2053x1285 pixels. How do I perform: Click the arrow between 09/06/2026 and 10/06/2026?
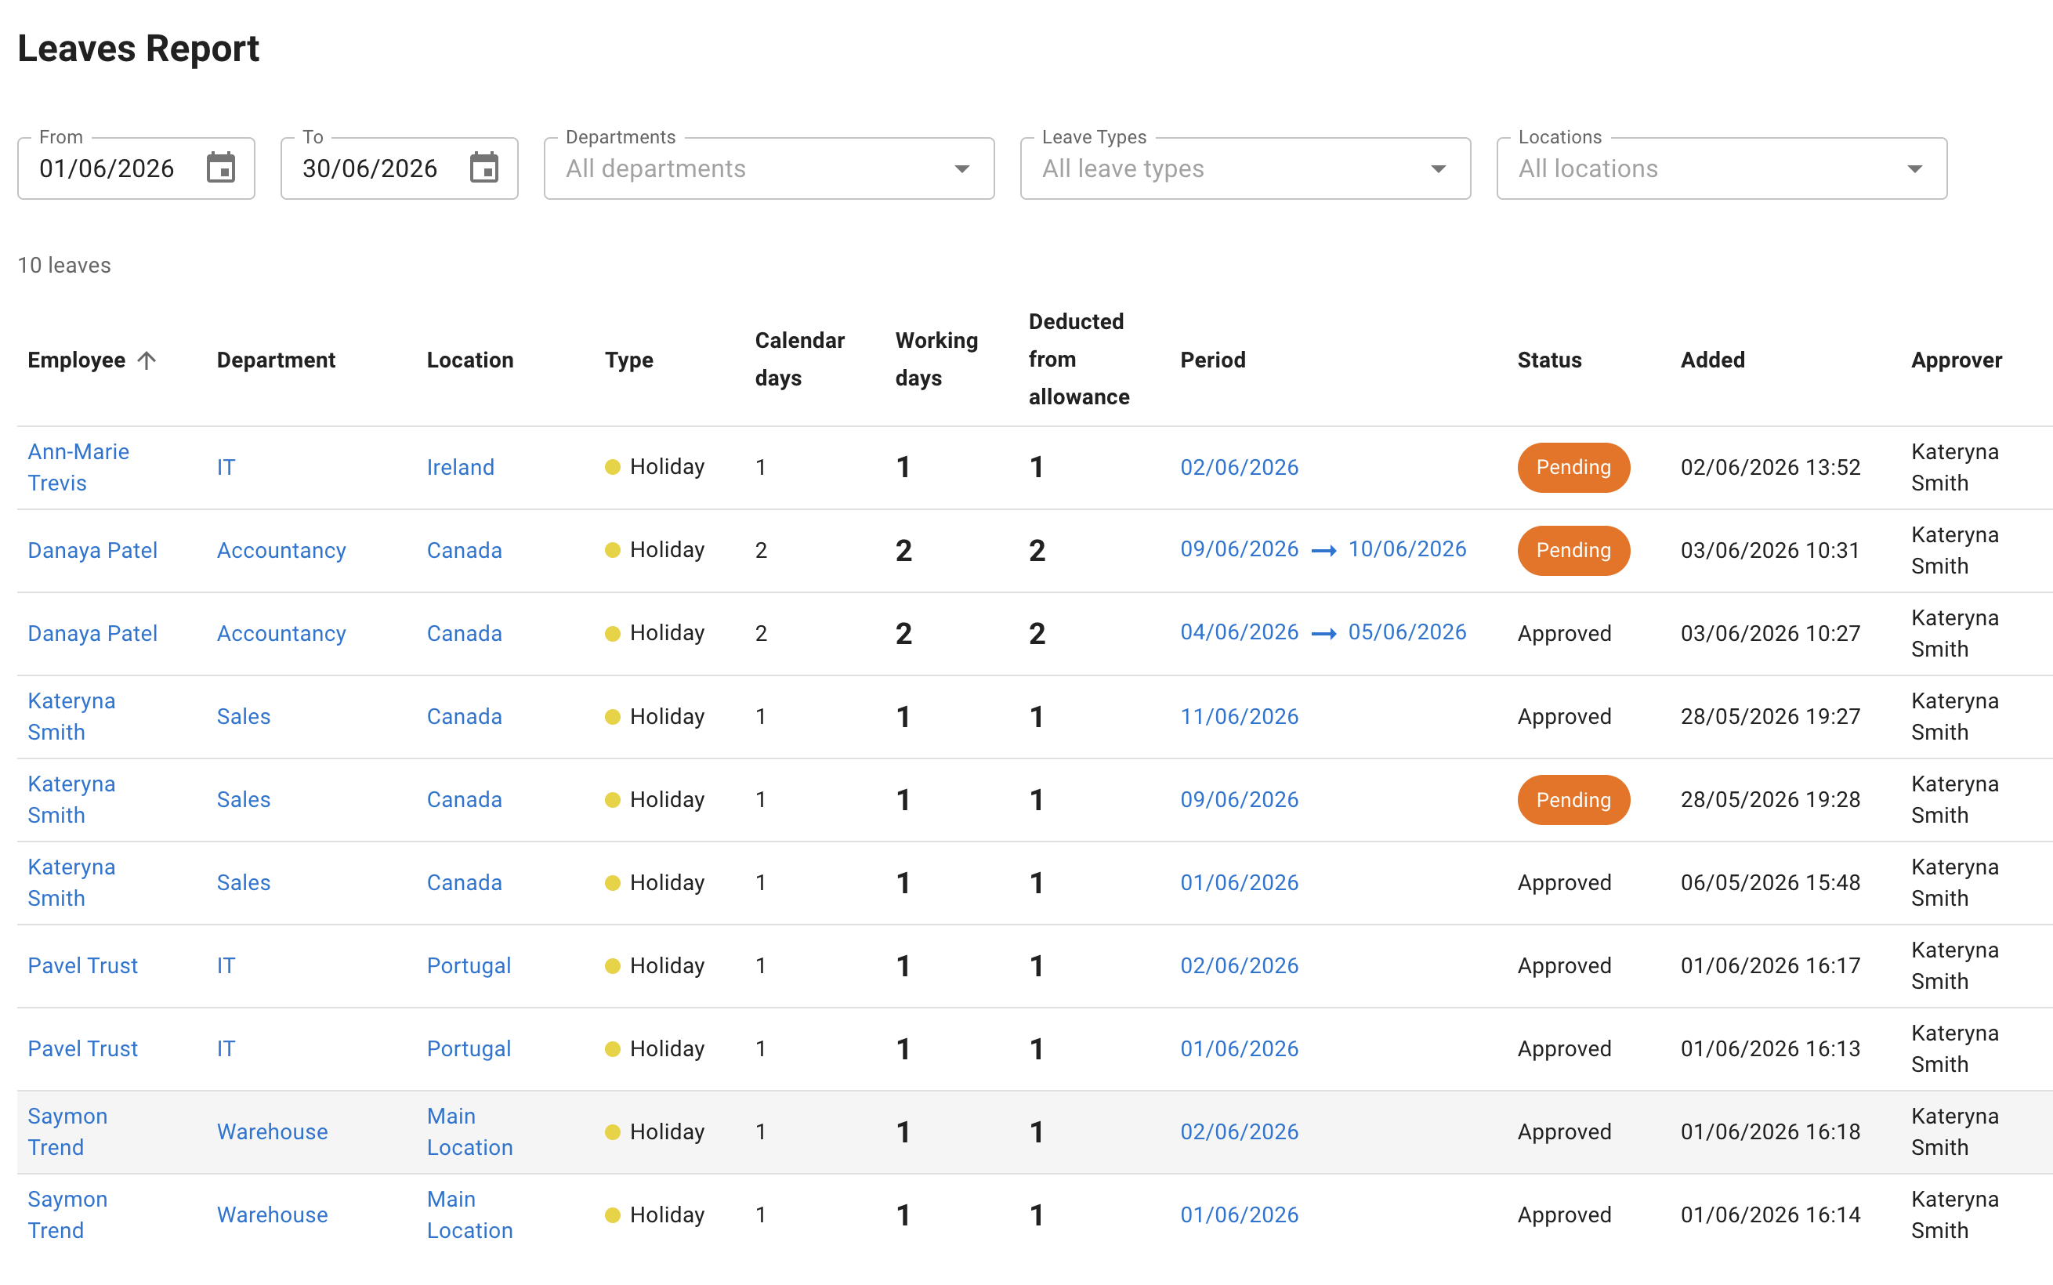point(1323,551)
